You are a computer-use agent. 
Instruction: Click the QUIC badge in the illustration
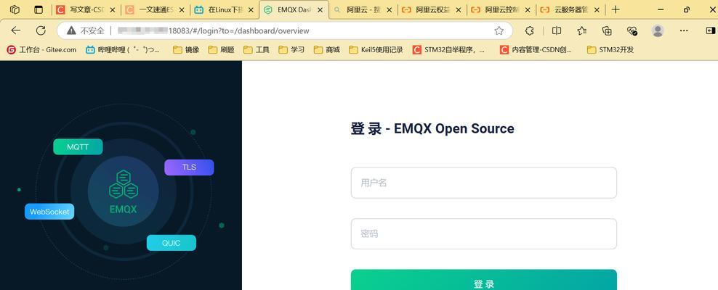point(172,243)
